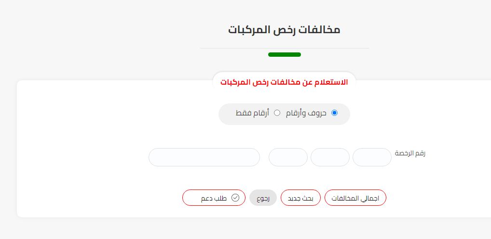Click the gray pill holding the radio options

(284, 114)
